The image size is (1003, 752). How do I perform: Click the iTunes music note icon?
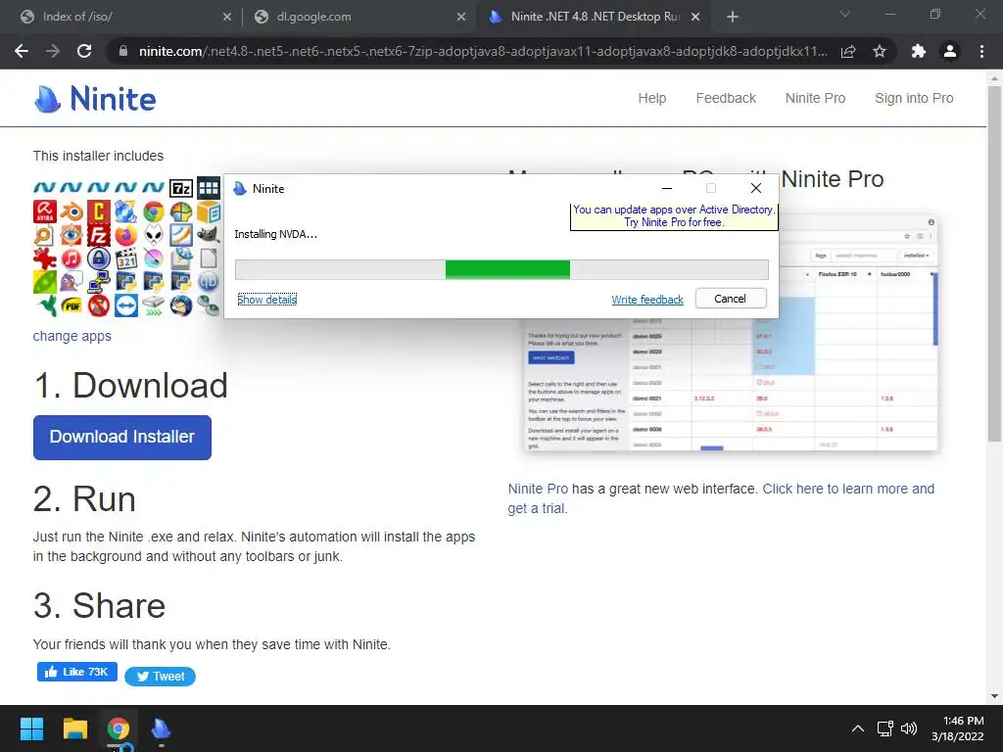click(72, 258)
